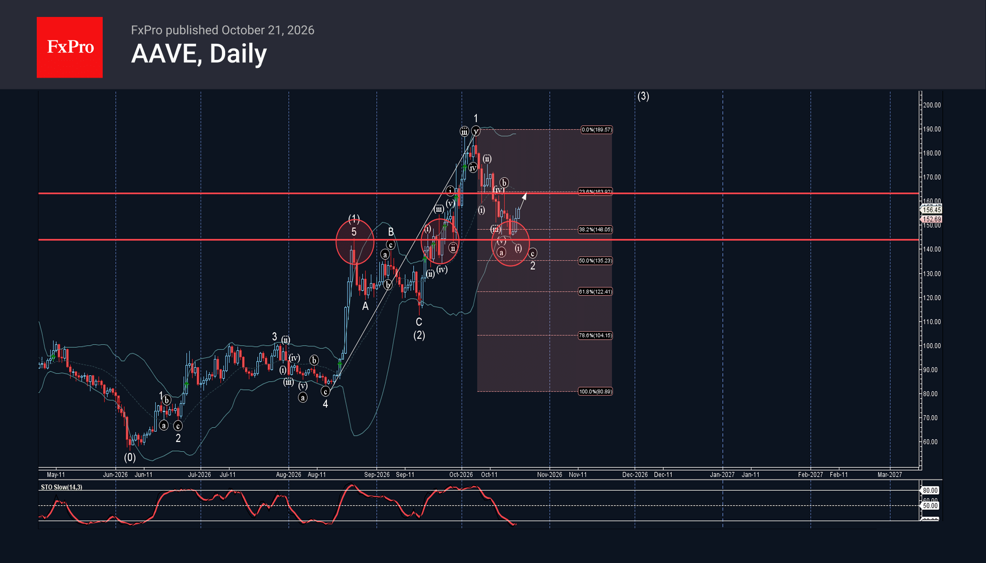Viewport: 986px width, 563px height.
Task: Select the 38.2%(148.05) Fibonacci label
Action: pyautogui.click(x=595, y=230)
